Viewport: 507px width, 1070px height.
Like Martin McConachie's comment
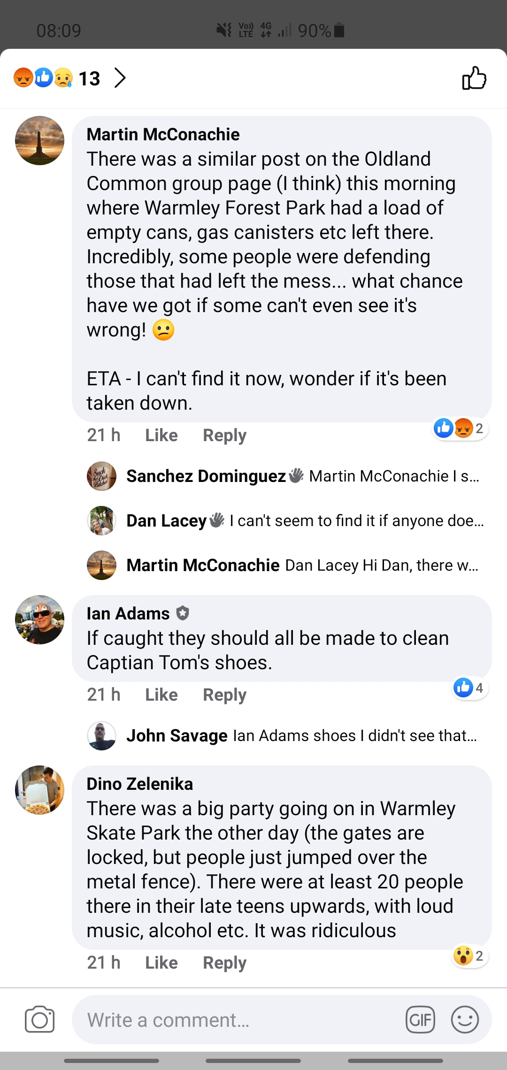(x=161, y=435)
